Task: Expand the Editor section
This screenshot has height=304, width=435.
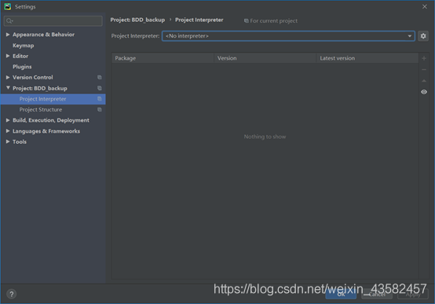Action: 8,56
